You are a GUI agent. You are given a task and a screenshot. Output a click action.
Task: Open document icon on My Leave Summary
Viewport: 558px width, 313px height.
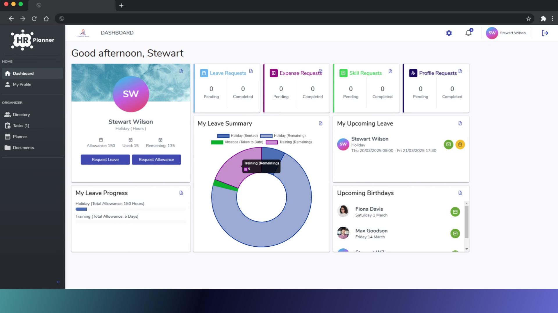tap(321, 123)
